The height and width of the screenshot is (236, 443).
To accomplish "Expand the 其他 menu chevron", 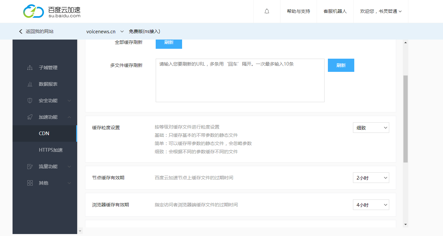I will pyautogui.click(x=69, y=183).
